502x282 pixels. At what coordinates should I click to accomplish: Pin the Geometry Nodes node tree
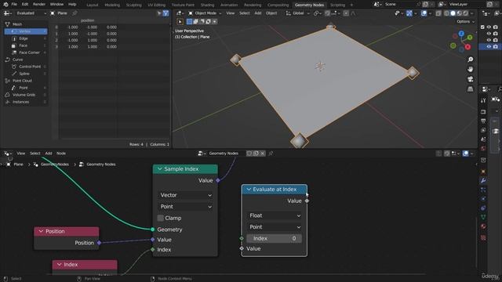(271, 154)
